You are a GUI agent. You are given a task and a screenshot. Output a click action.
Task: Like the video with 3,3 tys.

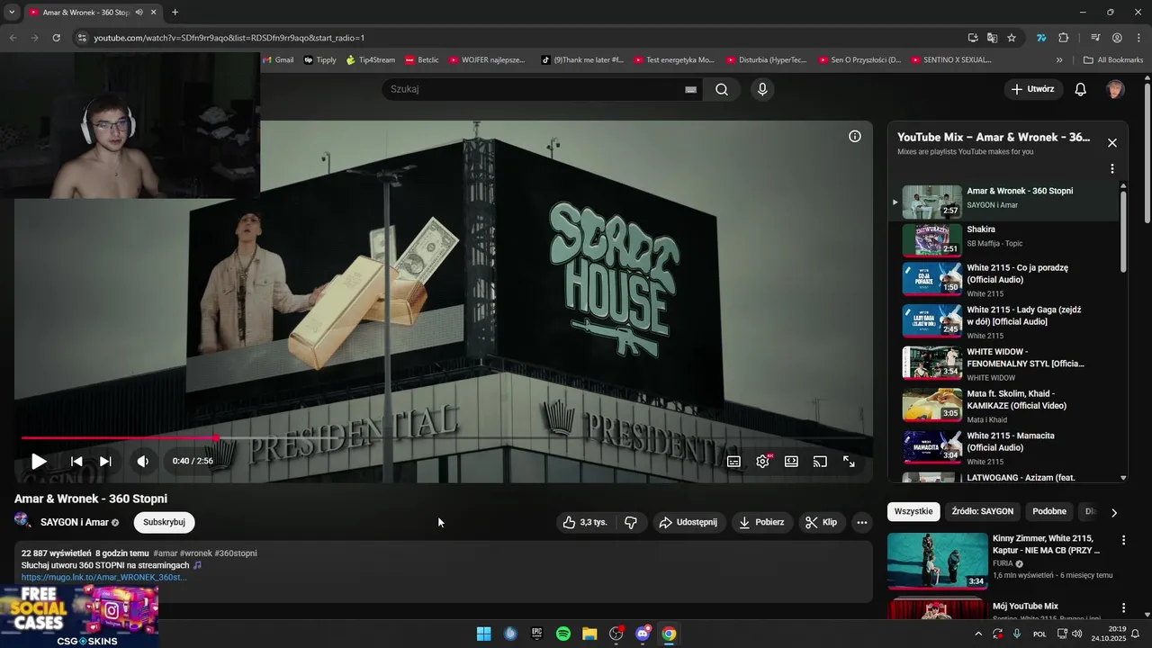585,522
